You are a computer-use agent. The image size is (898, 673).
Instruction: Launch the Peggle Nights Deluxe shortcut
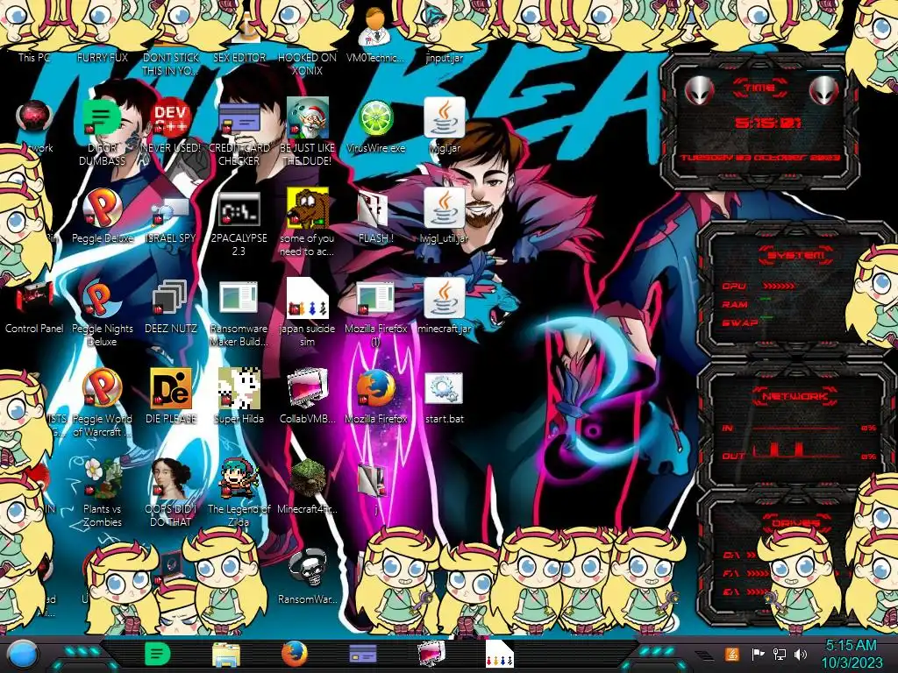pyautogui.click(x=103, y=313)
